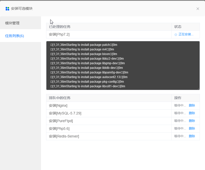Viewport: 205px width, 170px height.
Task: Click the 安装[MySQL-5.7.29] task name
Action: pos(65,113)
